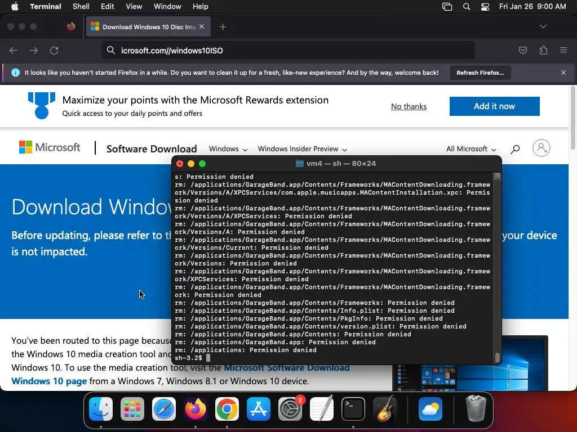The image size is (577, 432).
Task: Open Terminal from the Dock
Action: coord(353,409)
